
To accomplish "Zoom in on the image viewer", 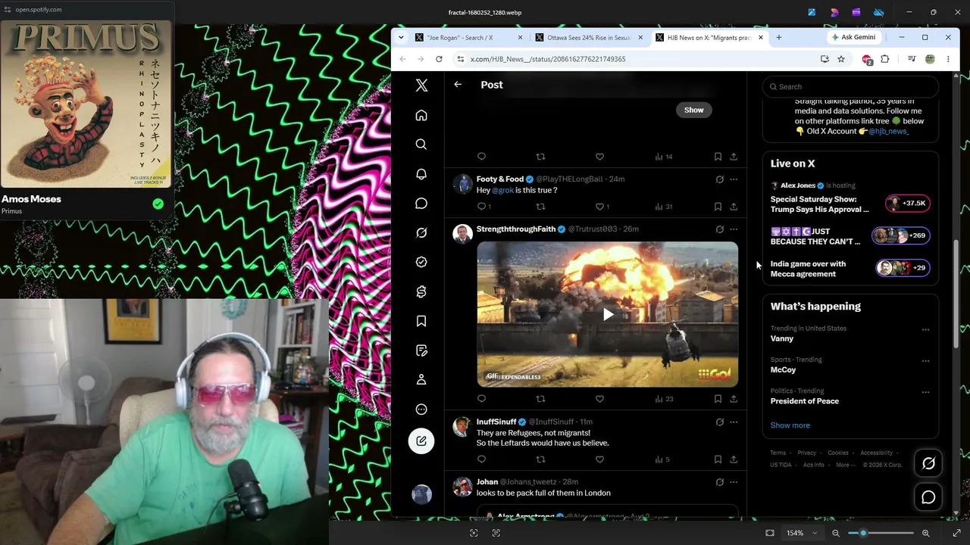I will [x=925, y=533].
